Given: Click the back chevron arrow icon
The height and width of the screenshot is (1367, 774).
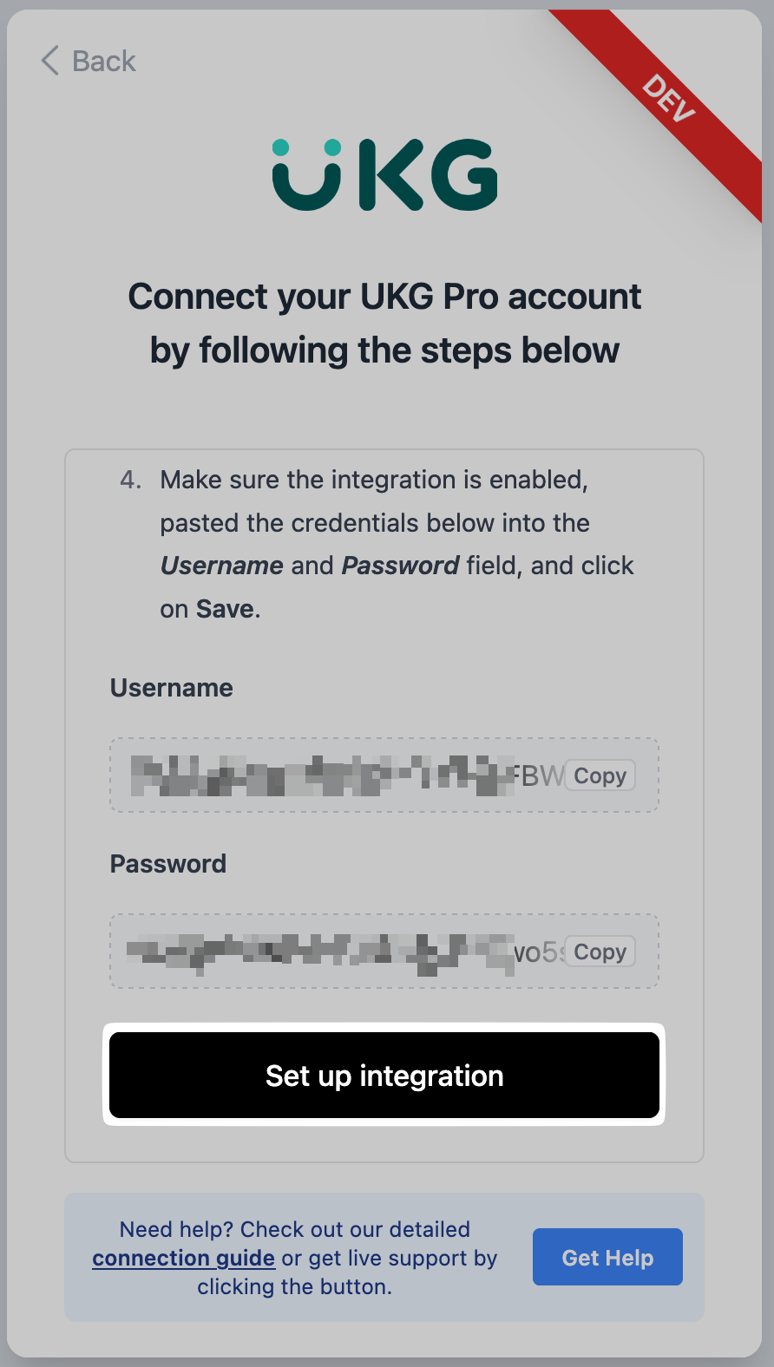Looking at the screenshot, I should coord(50,61).
